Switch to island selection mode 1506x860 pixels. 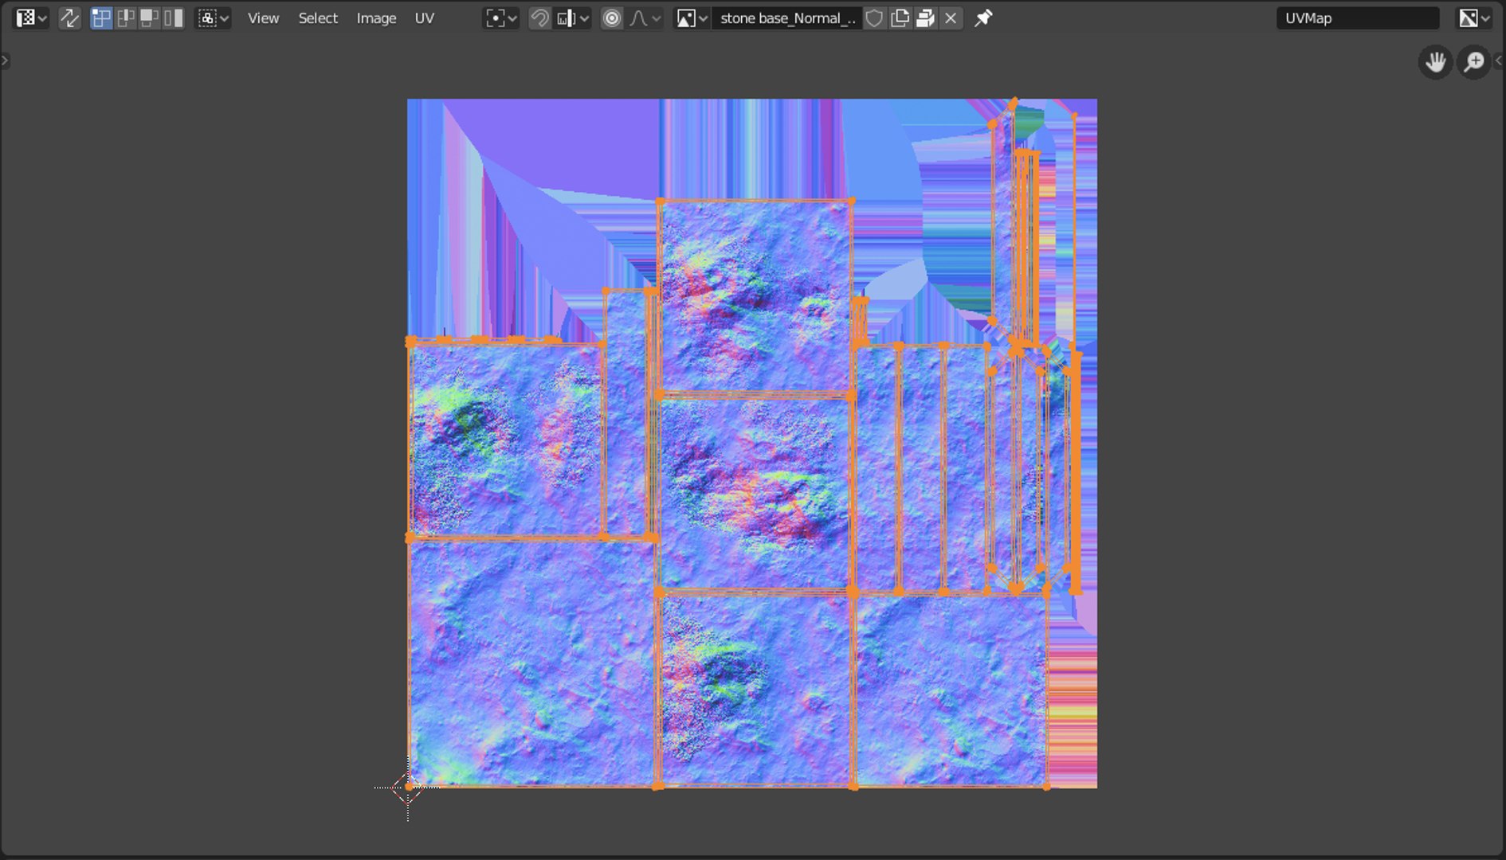point(173,18)
